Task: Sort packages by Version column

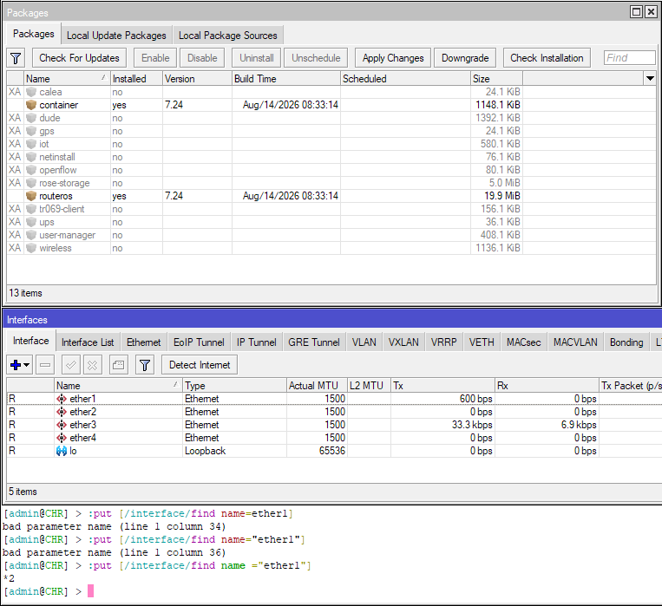Action: coord(197,79)
